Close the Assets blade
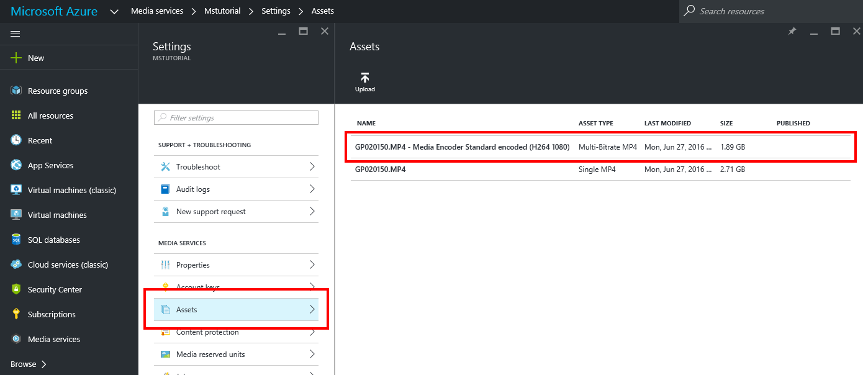Screen dimensions: 863x375 [x=857, y=31]
